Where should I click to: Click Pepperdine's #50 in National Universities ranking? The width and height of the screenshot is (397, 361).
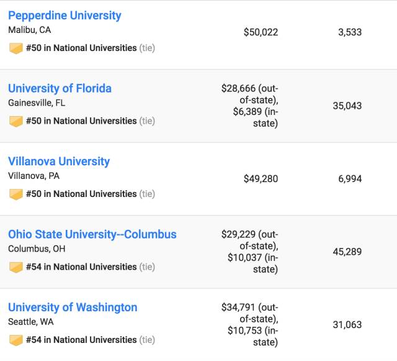coord(81,48)
